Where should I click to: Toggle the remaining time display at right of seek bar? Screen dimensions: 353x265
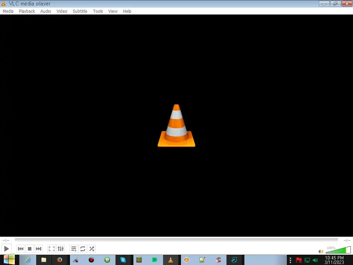pyautogui.click(x=347, y=240)
